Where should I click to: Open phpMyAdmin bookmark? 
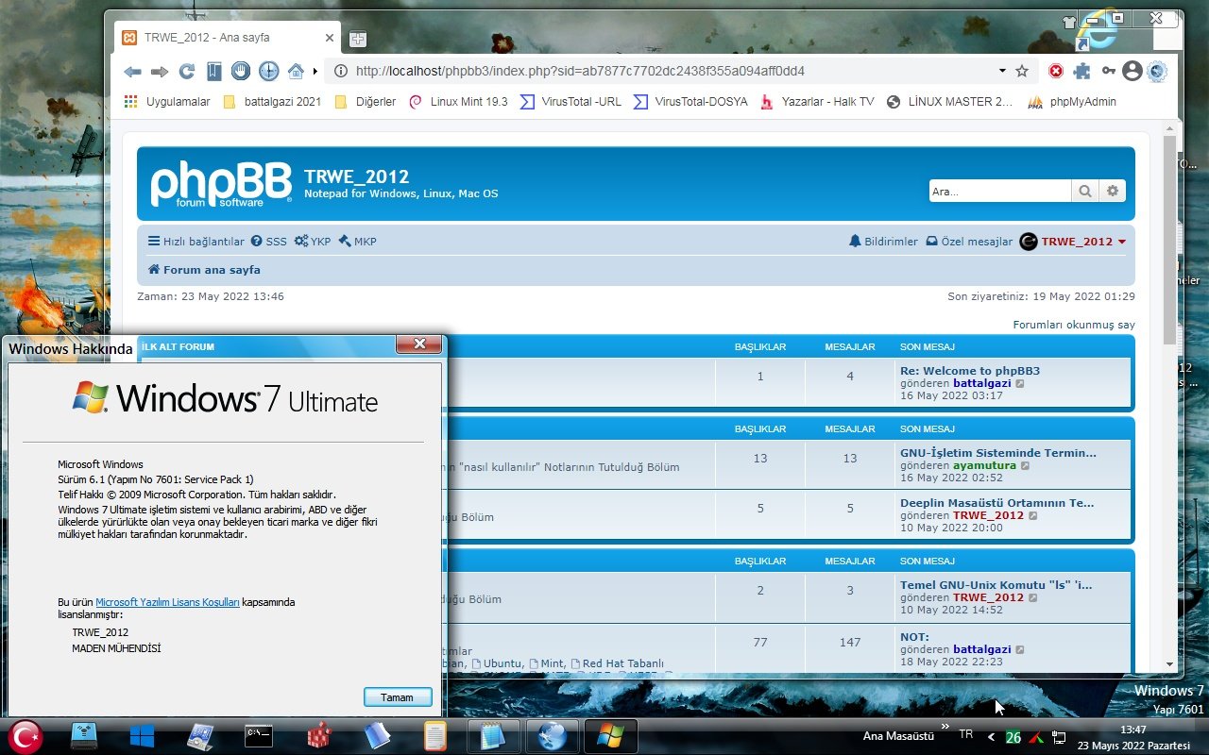click(x=1072, y=101)
